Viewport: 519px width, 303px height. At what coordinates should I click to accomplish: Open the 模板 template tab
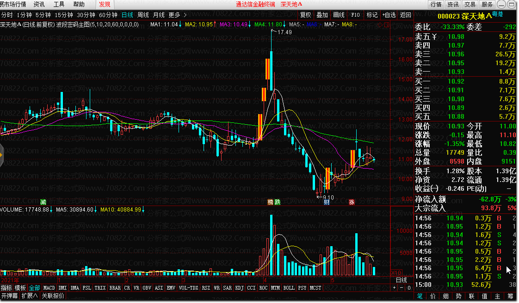[20, 288]
